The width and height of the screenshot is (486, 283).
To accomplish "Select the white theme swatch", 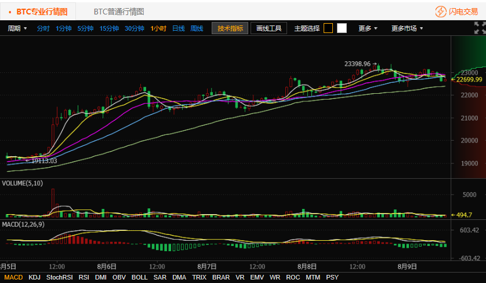I will pyautogui.click(x=342, y=28).
